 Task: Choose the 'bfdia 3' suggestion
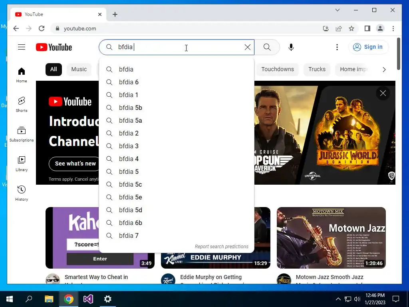click(x=177, y=146)
